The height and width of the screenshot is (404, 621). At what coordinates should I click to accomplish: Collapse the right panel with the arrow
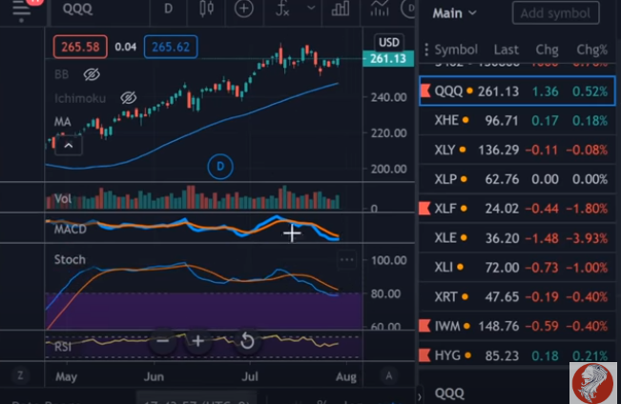(x=420, y=395)
